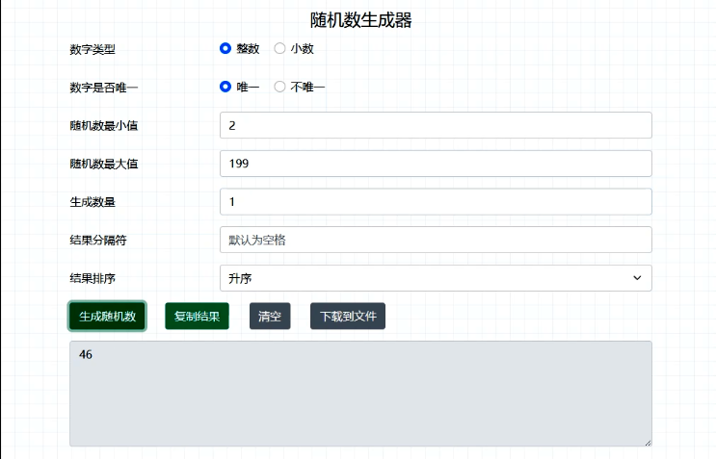Screen dimensions: 716x459
Task: Click the 随机数最大值 field containing 199
Action: tap(436, 164)
